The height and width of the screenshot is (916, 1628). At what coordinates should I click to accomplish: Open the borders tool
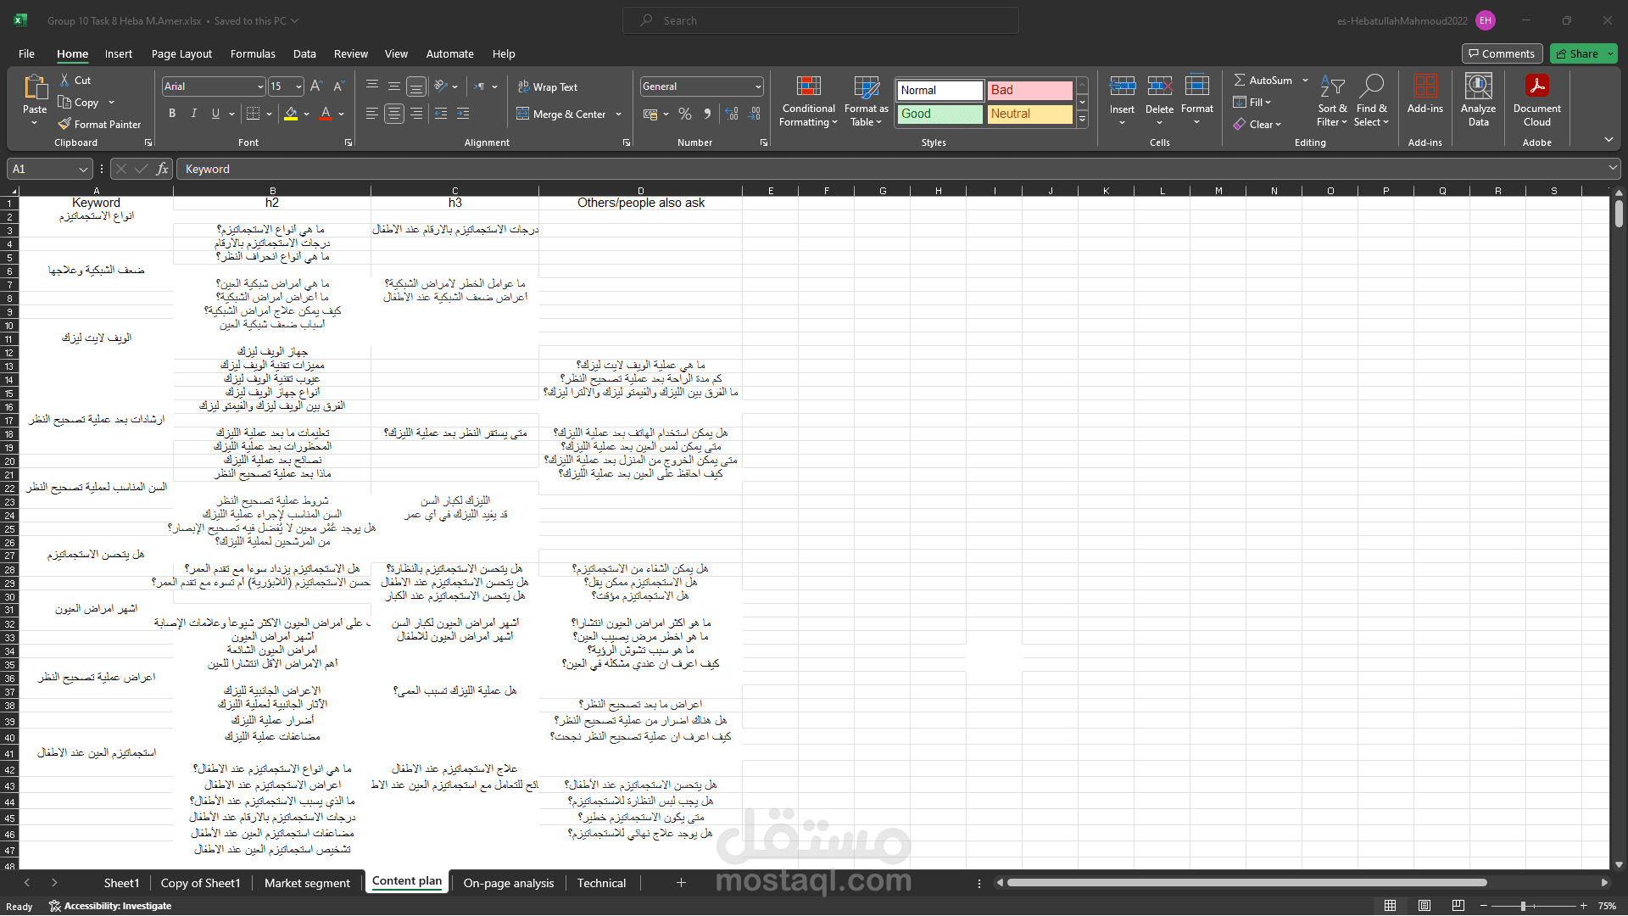click(x=253, y=114)
